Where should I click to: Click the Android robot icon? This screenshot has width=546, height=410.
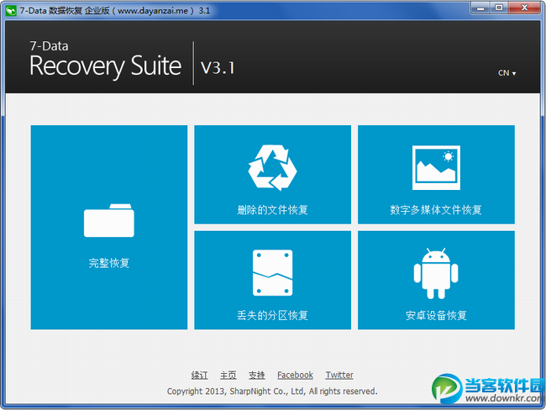pos(436,273)
